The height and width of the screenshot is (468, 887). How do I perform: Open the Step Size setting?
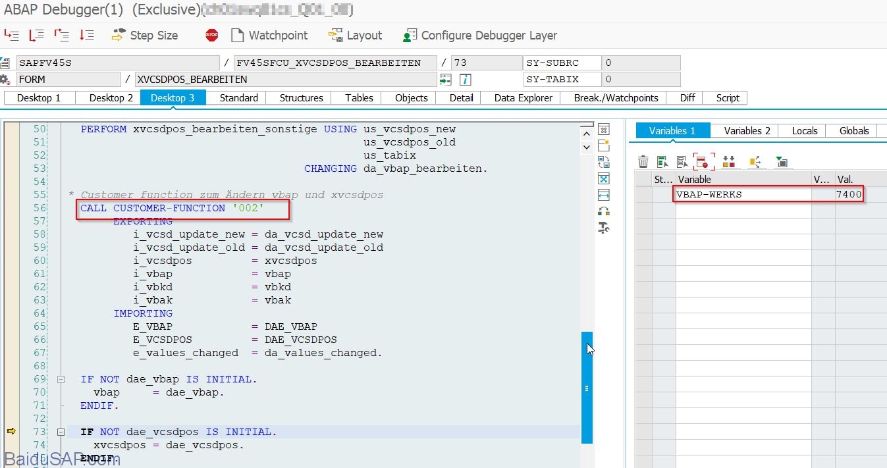coord(144,36)
